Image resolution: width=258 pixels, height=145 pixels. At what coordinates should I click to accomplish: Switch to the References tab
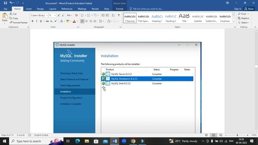(x=67, y=9)
